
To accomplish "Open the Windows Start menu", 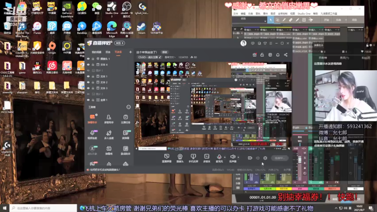I will (x=5, y=208).
